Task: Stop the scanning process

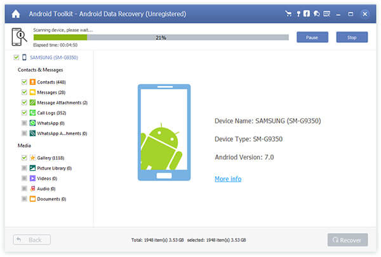Action: [x=351, y=37]
